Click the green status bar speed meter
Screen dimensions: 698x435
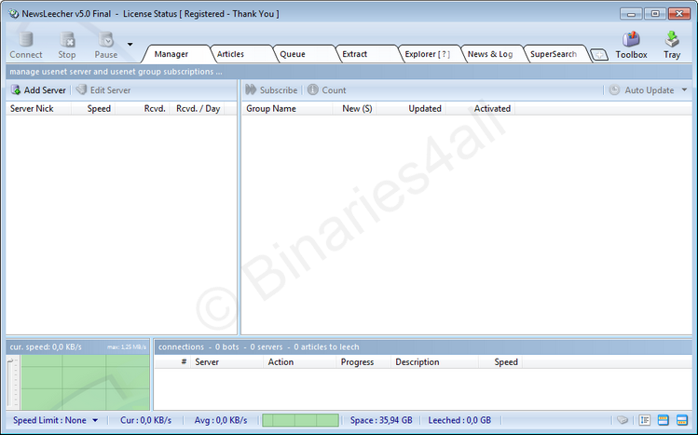tap(300, 420)
